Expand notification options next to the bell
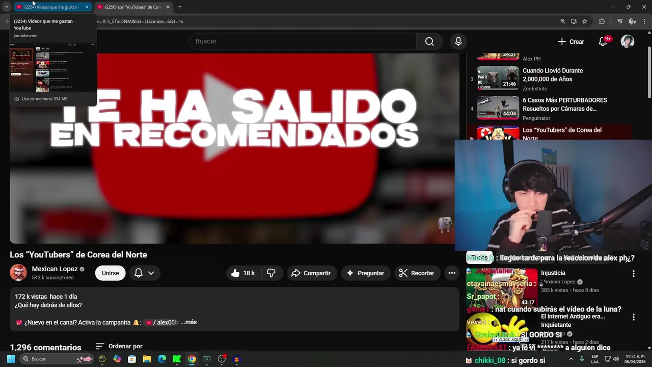652x367 pixels. pos(151,273)
